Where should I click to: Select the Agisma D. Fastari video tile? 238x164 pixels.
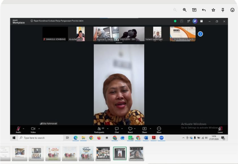106,34
